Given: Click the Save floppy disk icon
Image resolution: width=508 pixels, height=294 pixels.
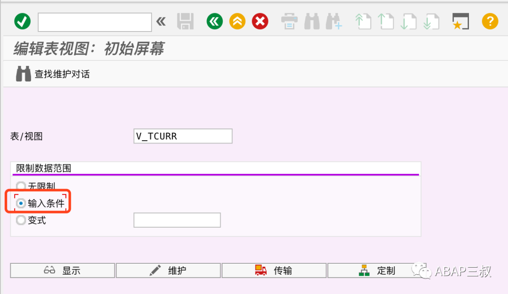Looking at the screenshot, I should point(185,22).
